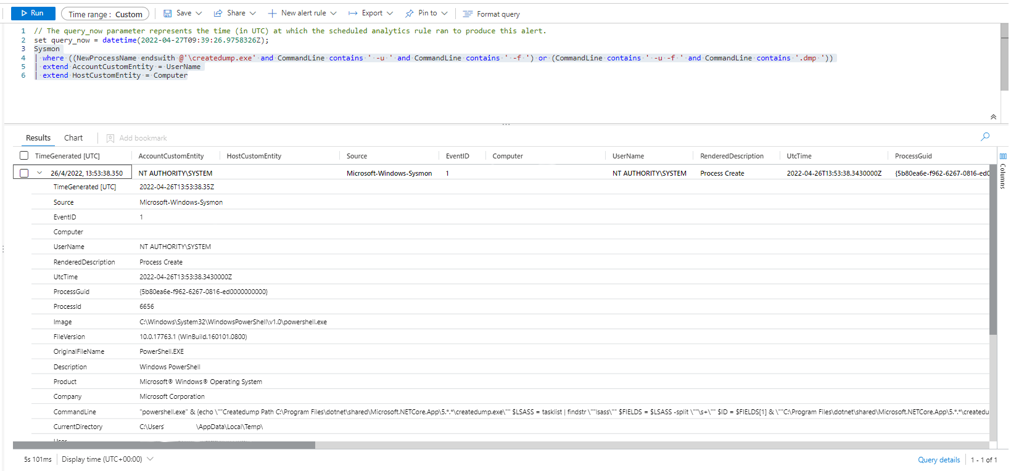The height and width of the screenshot is (471, 1011).
Task: Select the Results tab
Action: pyautogui.click(x=38, y=138)
